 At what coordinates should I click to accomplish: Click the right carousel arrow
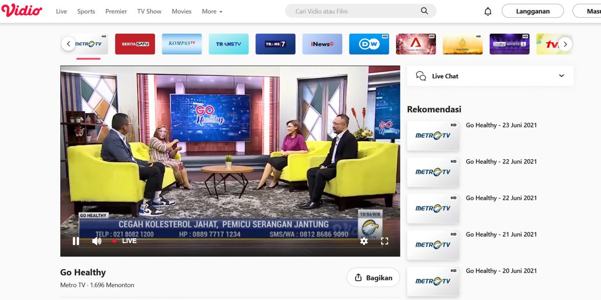565,44
